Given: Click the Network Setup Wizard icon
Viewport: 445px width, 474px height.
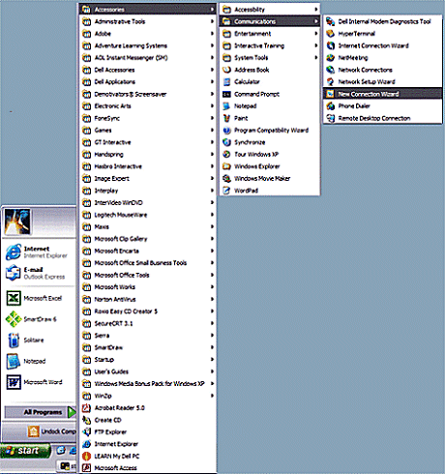Looking at the screenshot, I should (x=330, y=82).
